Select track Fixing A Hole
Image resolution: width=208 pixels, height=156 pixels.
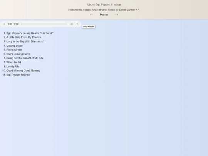tap(14, 50)
